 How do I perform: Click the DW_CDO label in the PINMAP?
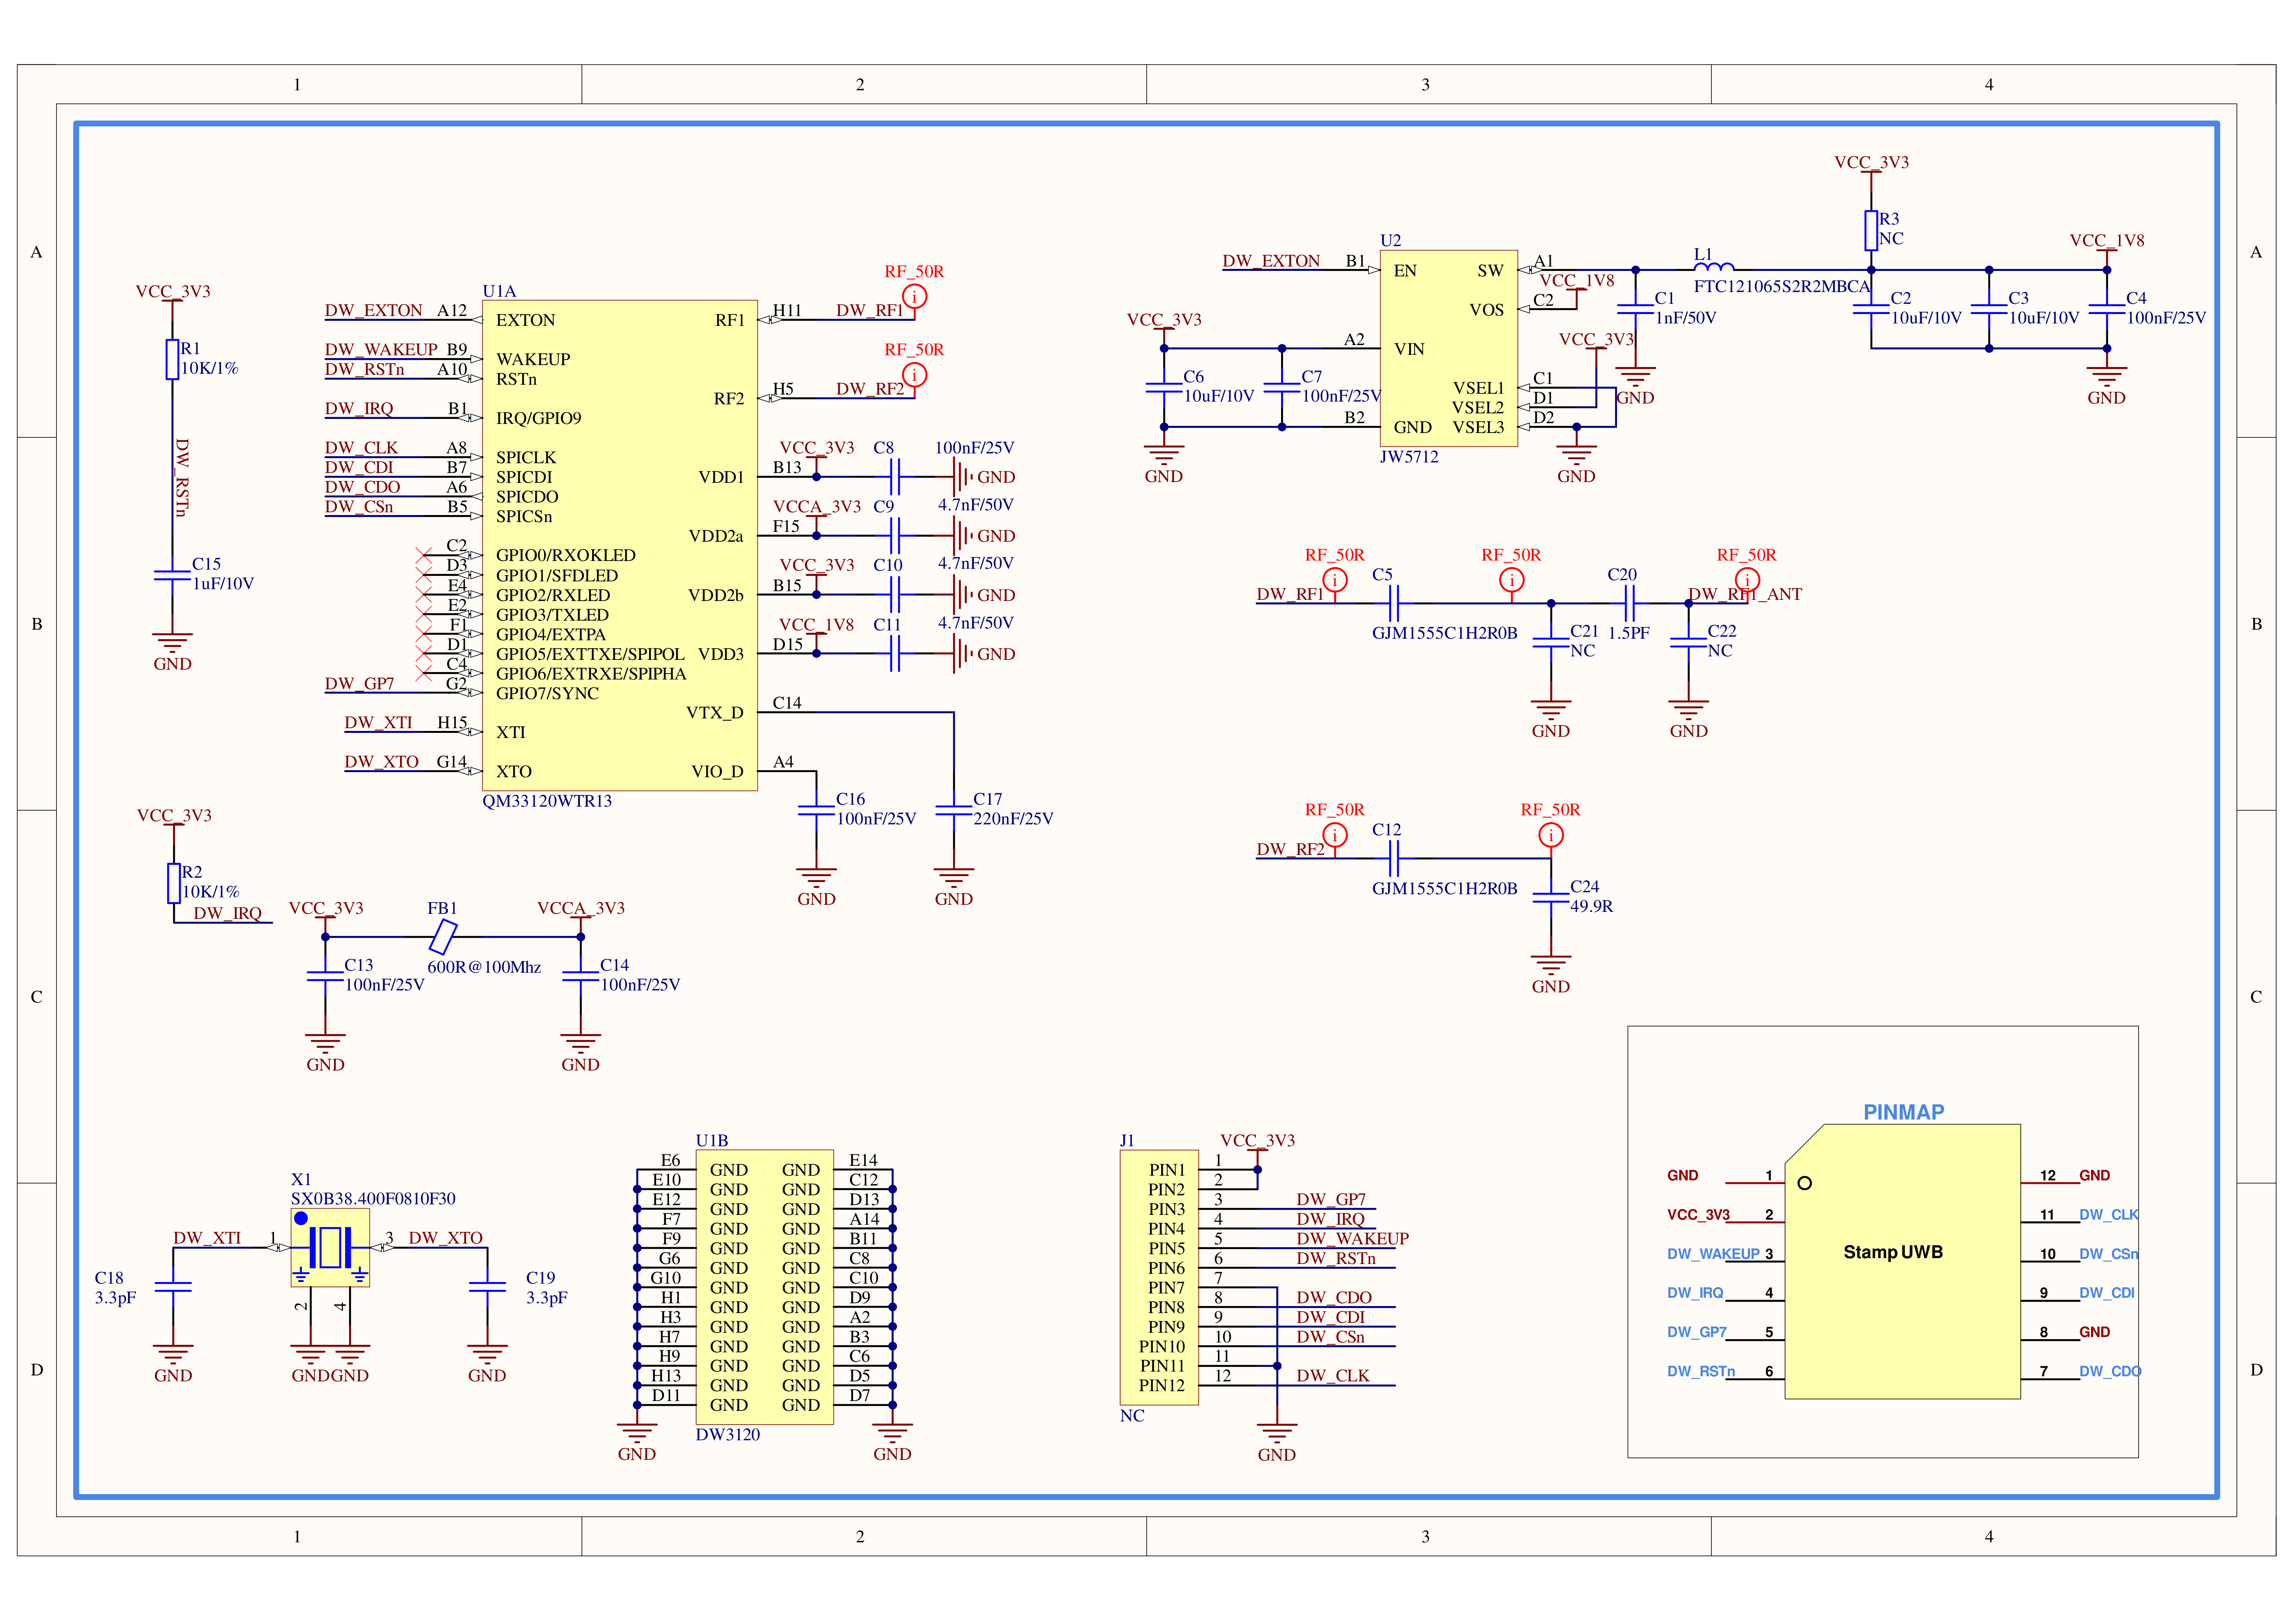(x=2110, y=1371)
